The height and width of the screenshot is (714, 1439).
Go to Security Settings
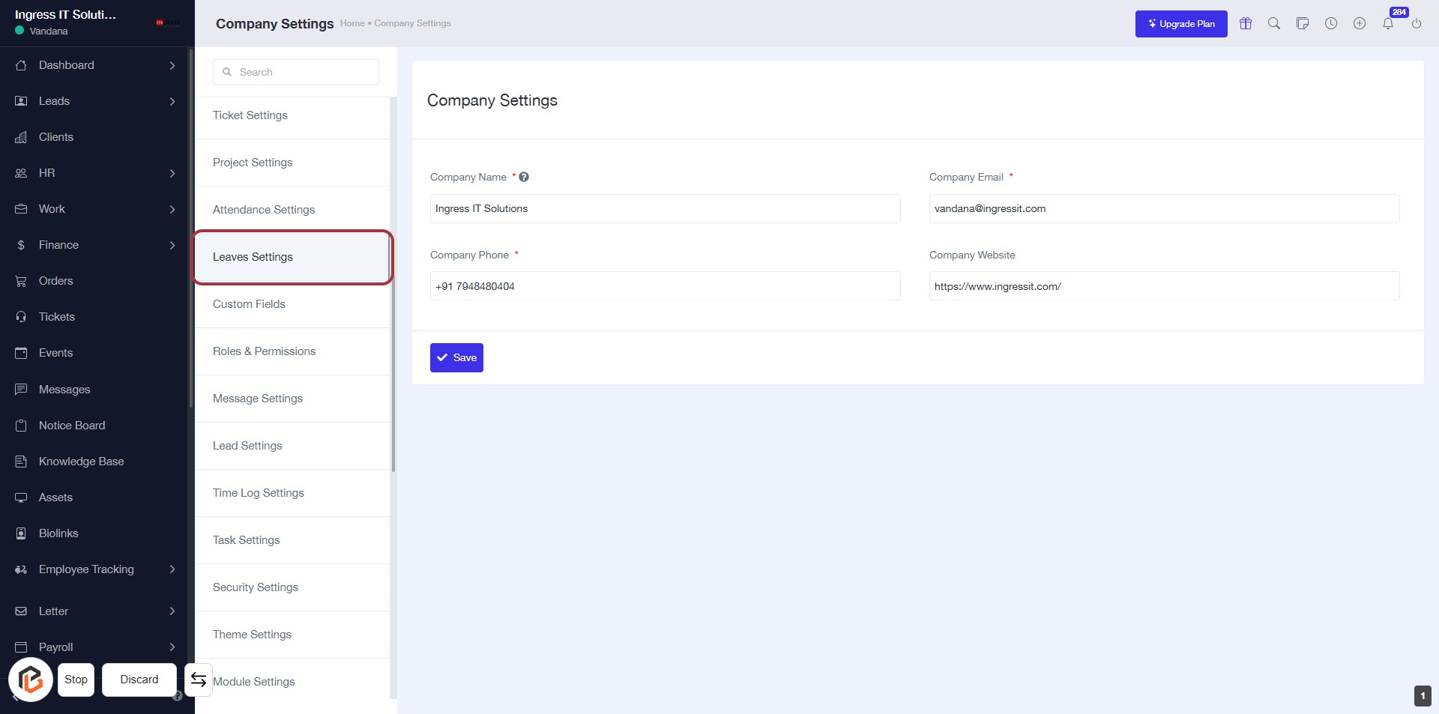click(x=256, y=587)
